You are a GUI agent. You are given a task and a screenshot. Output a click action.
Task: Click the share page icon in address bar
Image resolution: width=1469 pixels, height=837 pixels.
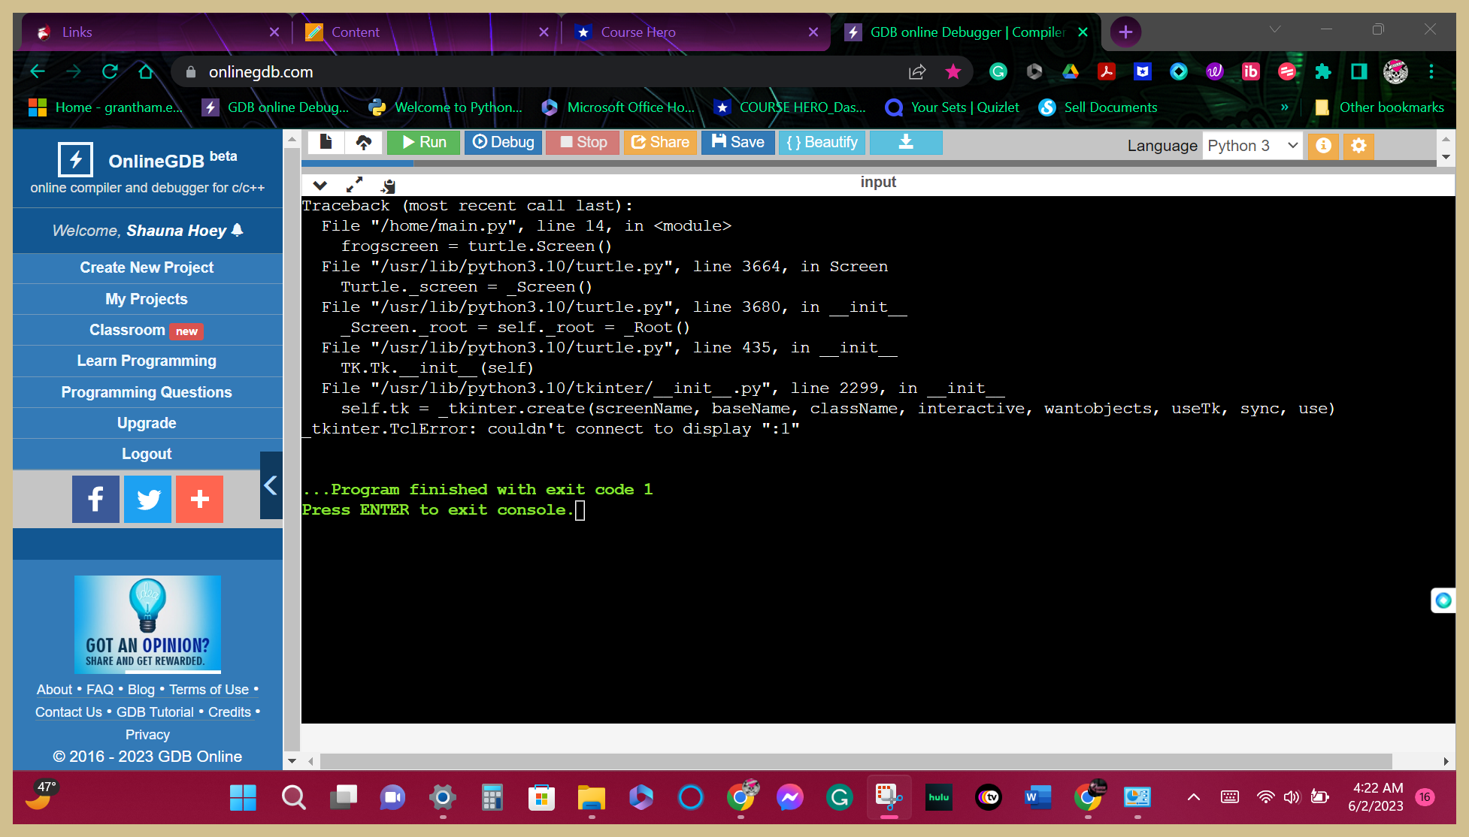pos(917,71)
